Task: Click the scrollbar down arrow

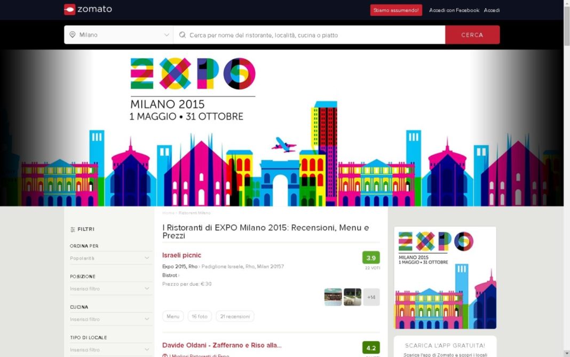Action: pos(567,354)
